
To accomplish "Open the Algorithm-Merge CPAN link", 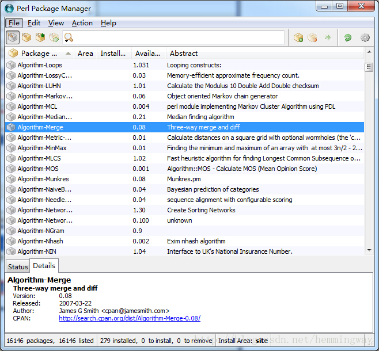I will tap(130, 318).
